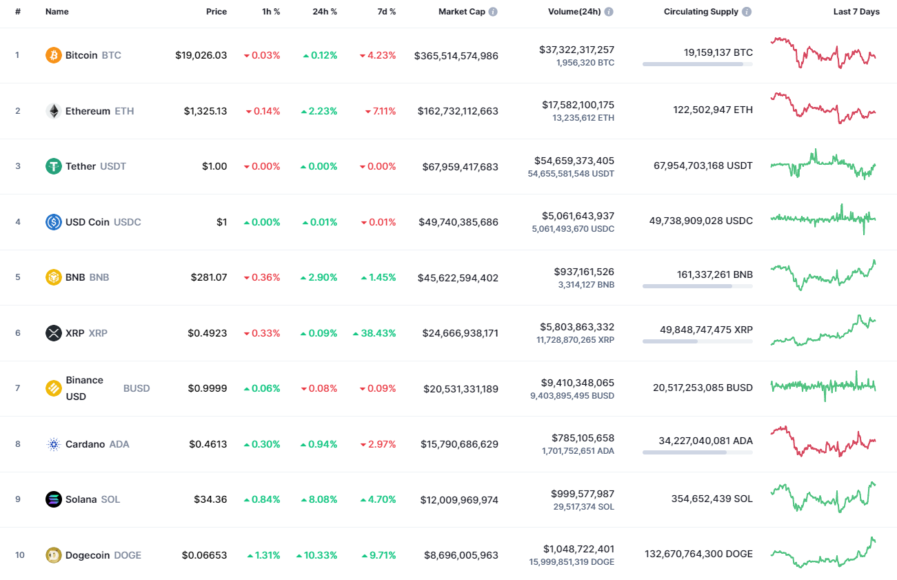Click the USD Coin blue logo
The height and width of the screenshot is (580, 897).
[54, 222]
